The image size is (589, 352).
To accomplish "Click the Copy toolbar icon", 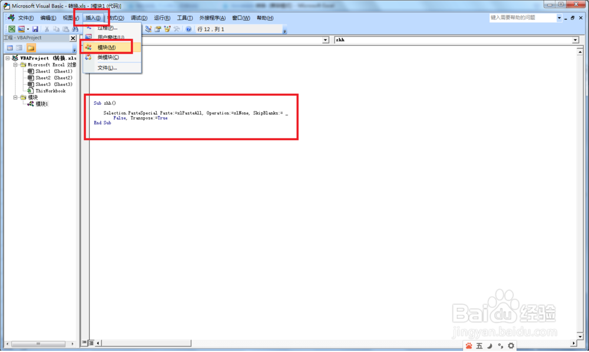I will (57, 29).
